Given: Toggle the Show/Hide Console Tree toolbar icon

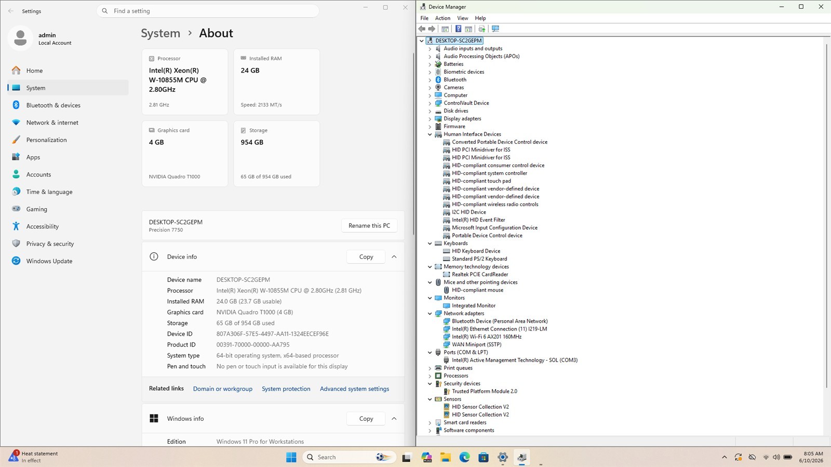Looking at the screenshot, I should (445, 29).
